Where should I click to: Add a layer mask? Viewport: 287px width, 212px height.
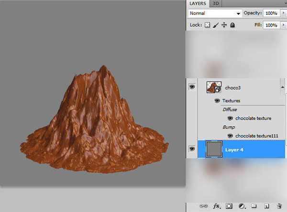229,206
